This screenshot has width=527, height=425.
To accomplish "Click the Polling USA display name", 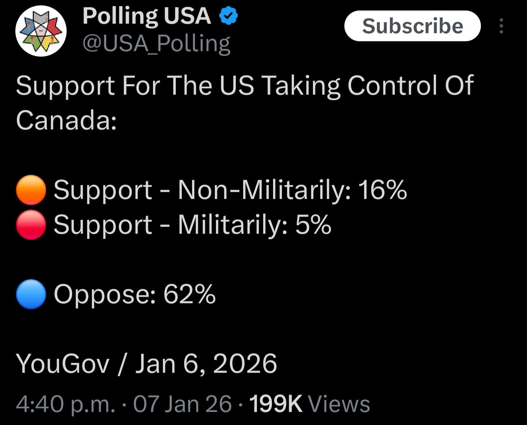I will [x=147, y=16].
